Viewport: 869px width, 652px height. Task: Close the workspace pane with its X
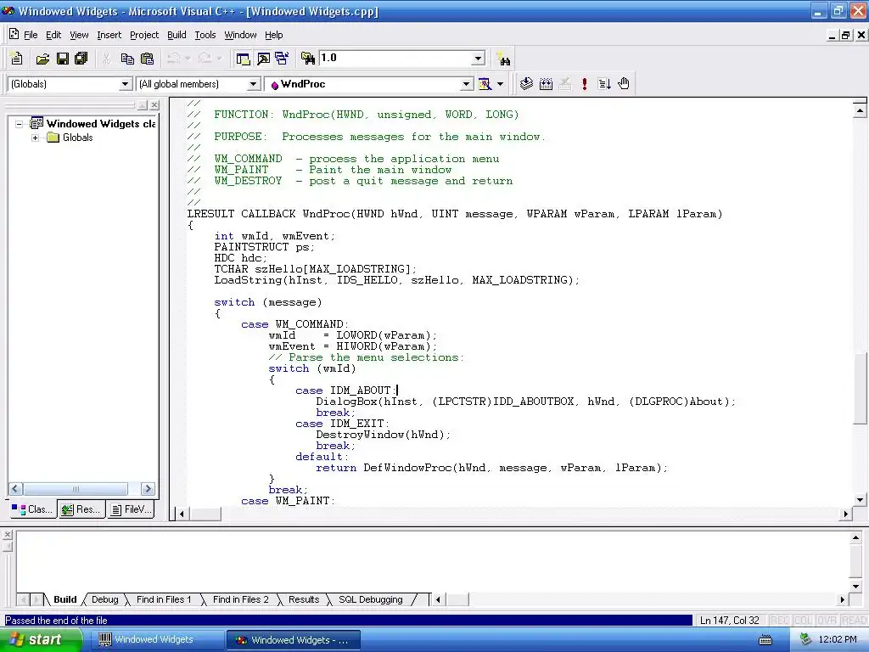point(154,104)
